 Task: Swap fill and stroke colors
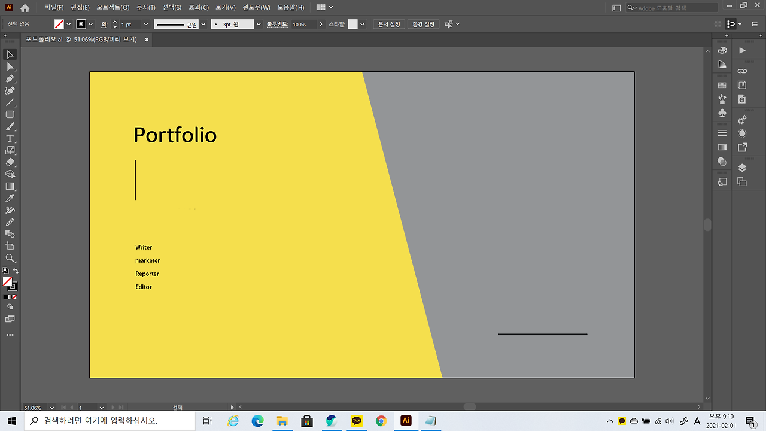click(16, 271)
